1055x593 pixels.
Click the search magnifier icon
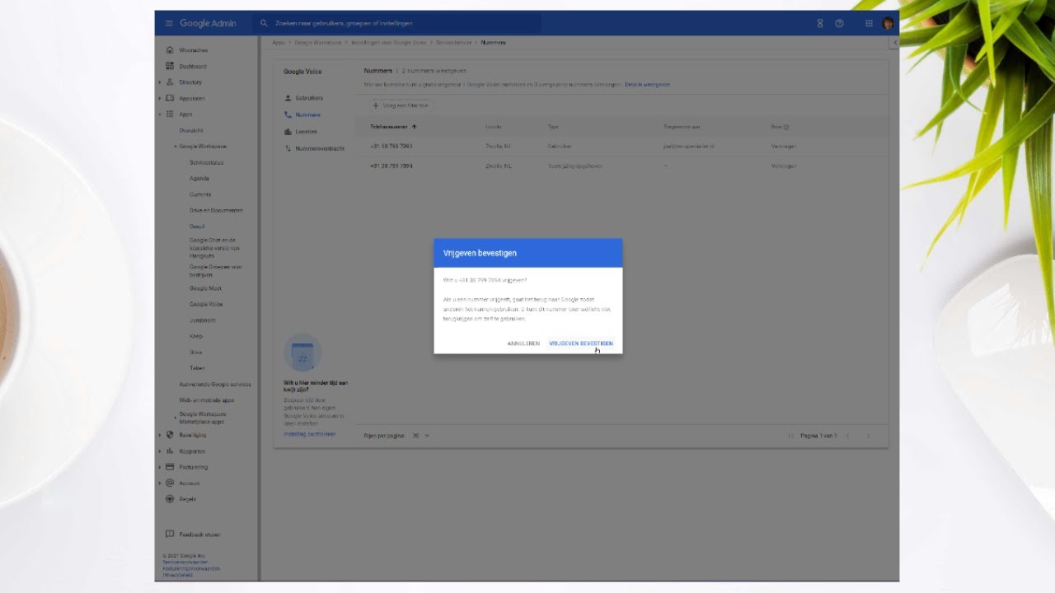pos(265,23)
